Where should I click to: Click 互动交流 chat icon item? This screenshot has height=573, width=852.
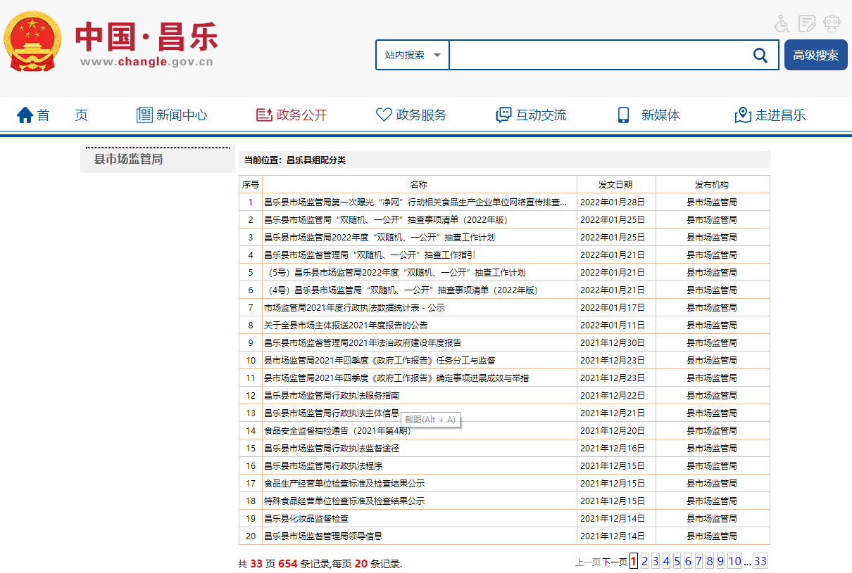point(532,115)
